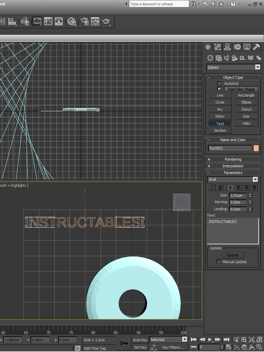This screenshot has width=264, height=352.
Task: Click the TOP ViewCube face
Action: coord(182,202)
